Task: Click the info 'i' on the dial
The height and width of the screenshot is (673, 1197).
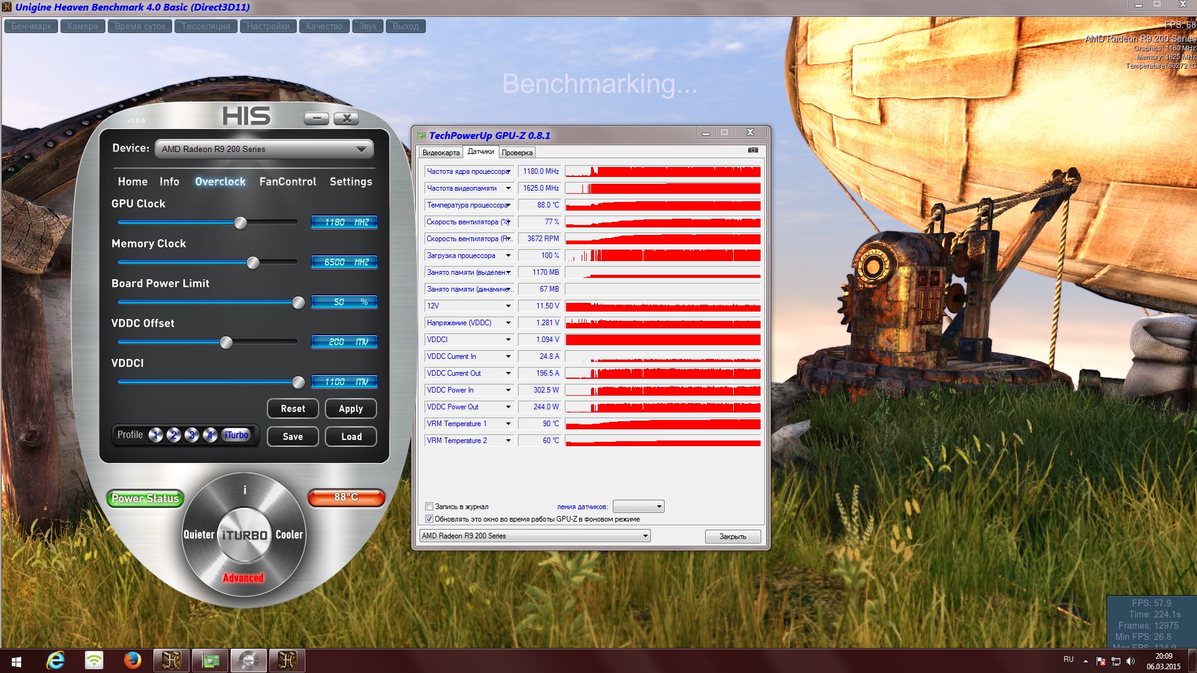Action: [x=244, y=490]
